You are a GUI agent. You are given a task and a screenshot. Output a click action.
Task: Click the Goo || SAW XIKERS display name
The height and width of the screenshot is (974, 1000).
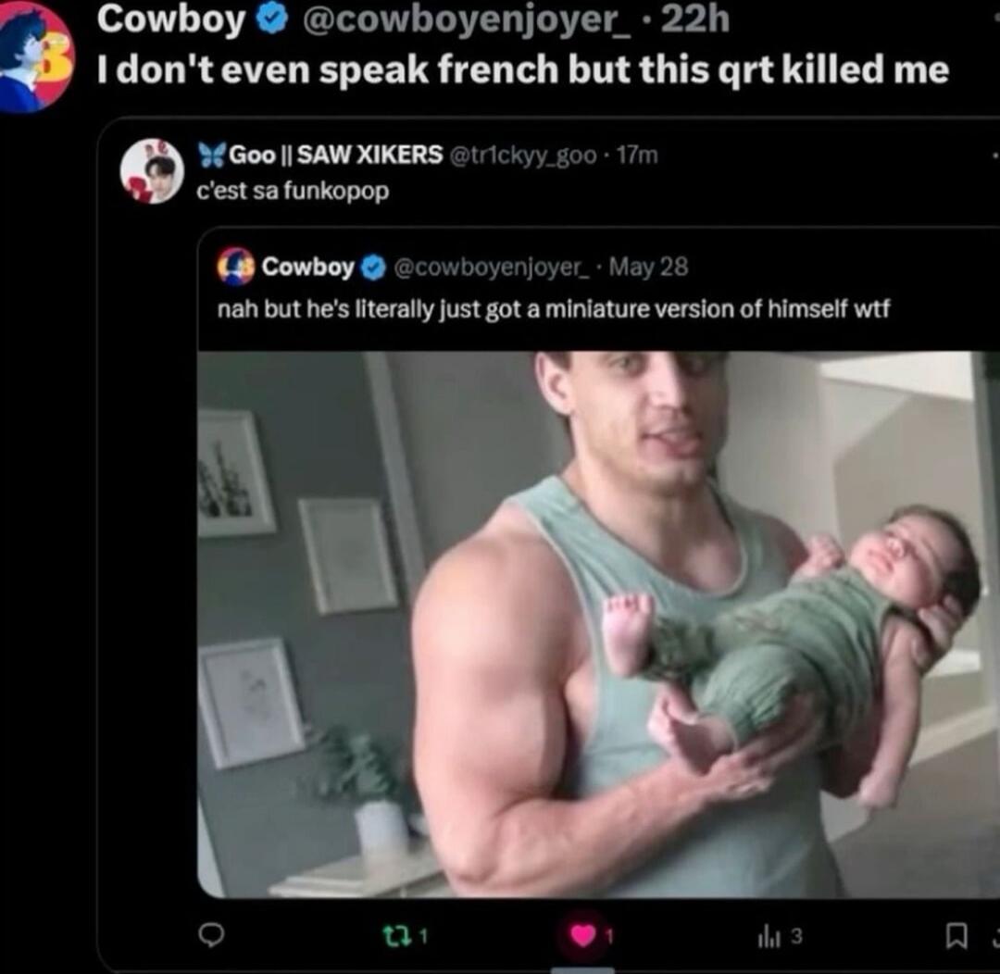(335, 155)
